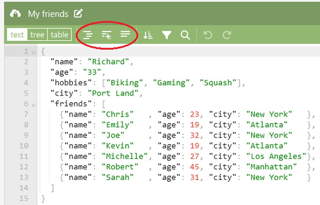Click the "Biking" hobby string
320x205 pixels.
(125, 83)
